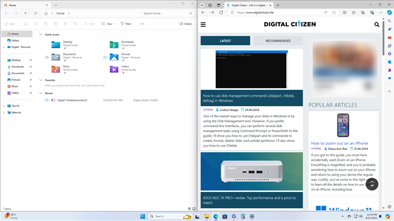The height and width of the screenshot is (221, 394).
Task: Select the LATEST tab on Digital Citizen
Action: click(225, 41)
